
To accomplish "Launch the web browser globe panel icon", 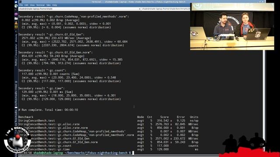I will coord(16,6).
